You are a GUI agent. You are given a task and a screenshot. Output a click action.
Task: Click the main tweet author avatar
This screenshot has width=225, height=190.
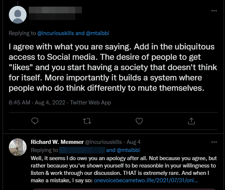[x=18, y=15]
